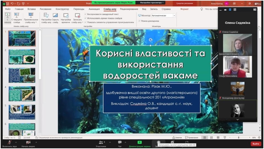Toggle Режим докладчика checkbox
Screen dimensions: 264x149
tap(140, 21)
